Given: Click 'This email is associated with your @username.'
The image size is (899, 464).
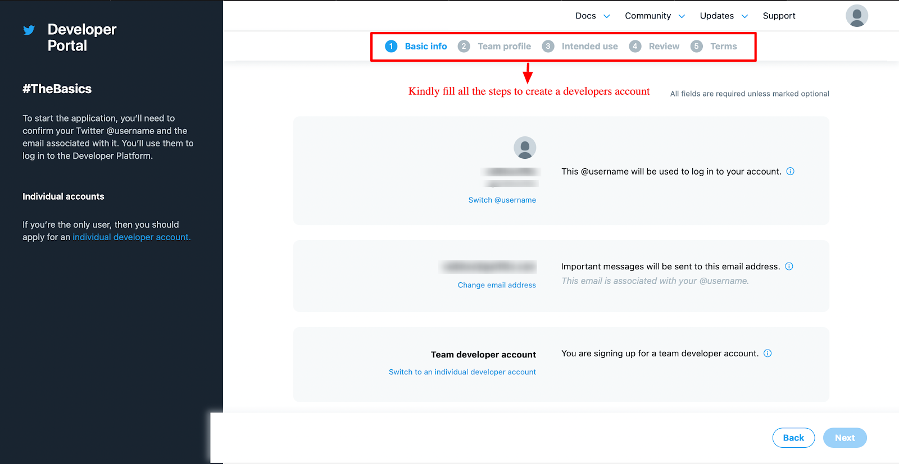Looking at the screenshot, I should click(x=655, y=281).
